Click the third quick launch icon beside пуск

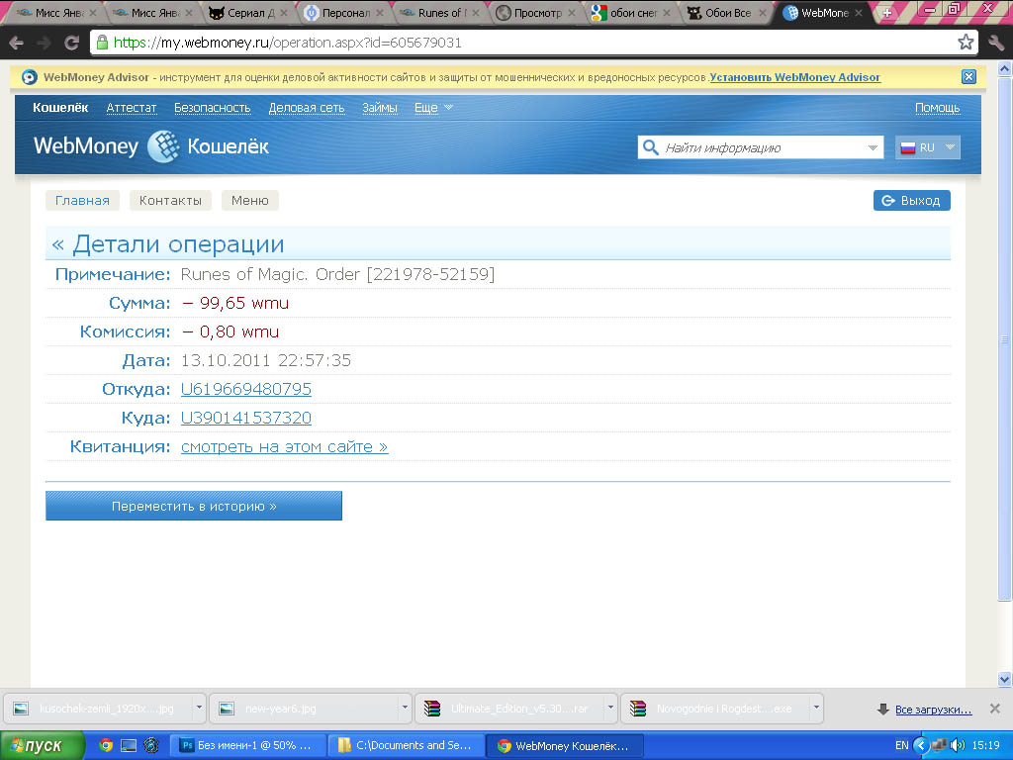click(151, 745)
